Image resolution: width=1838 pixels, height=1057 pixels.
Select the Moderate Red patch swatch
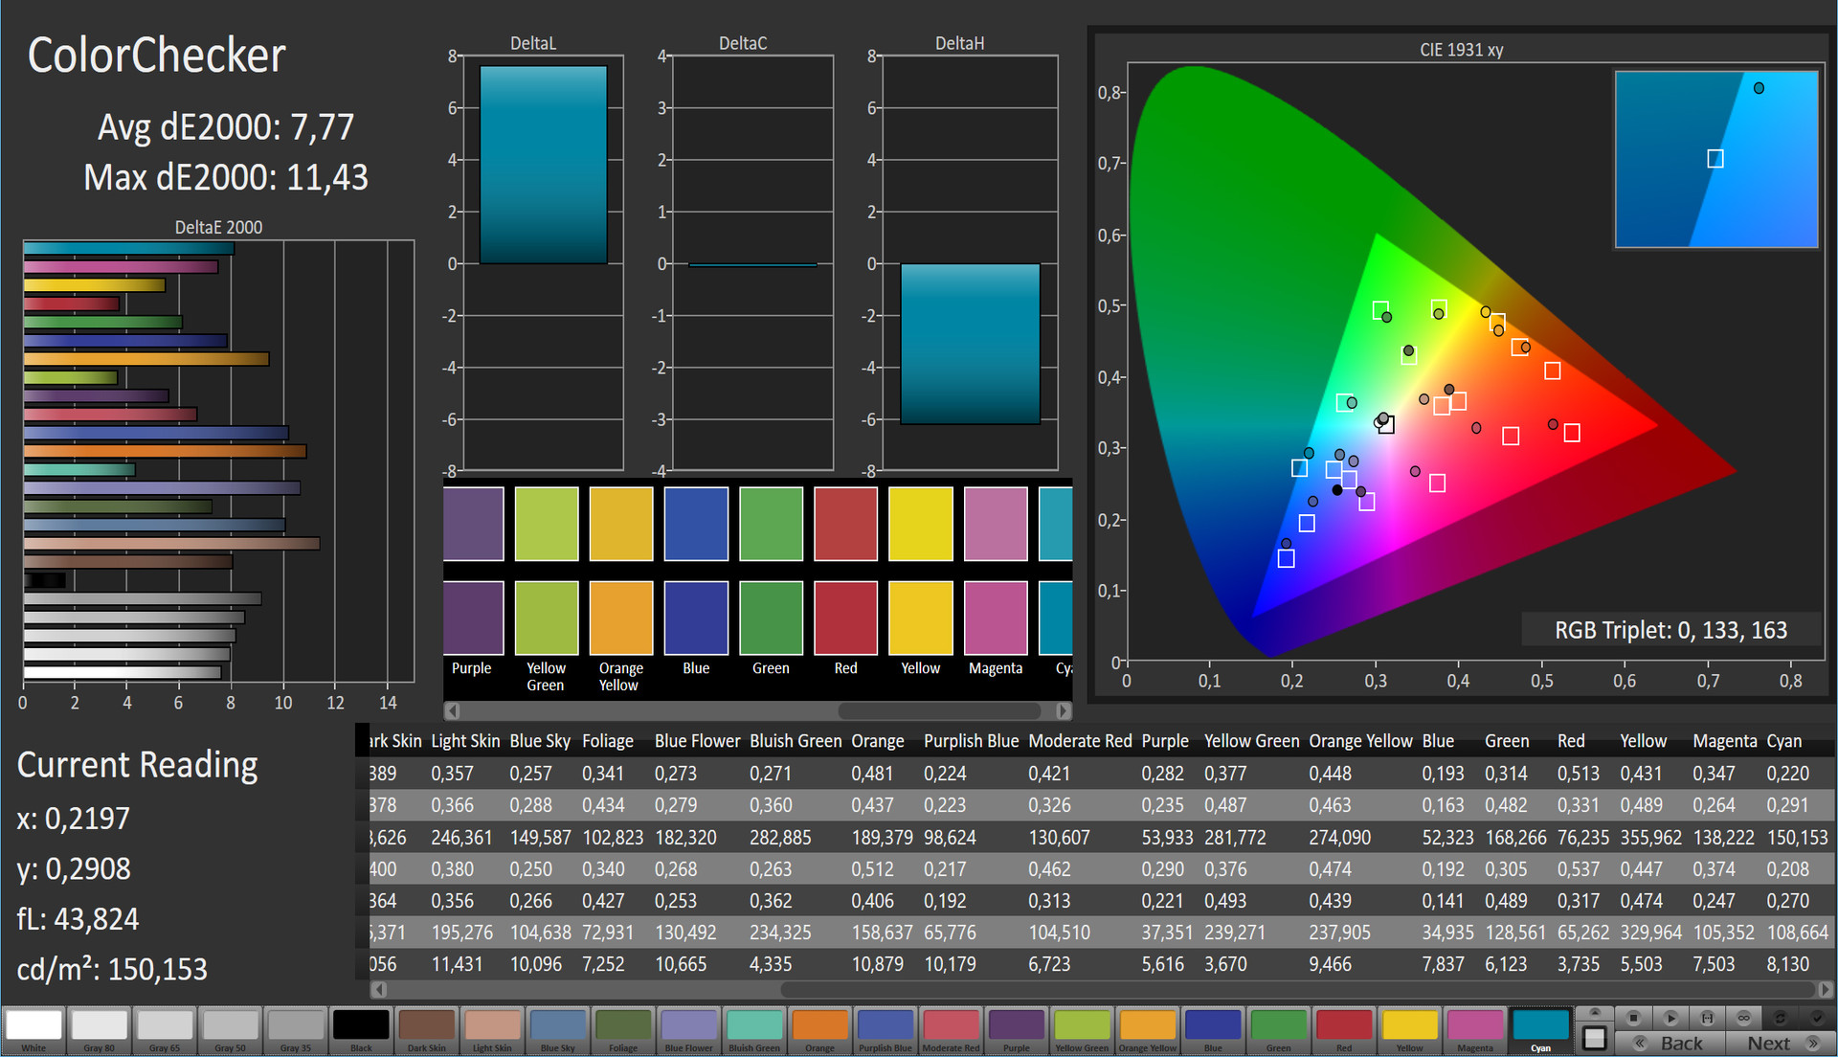click(951, 1030)
